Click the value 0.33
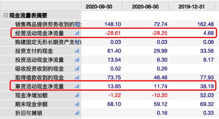 click(x=209, y=113)
